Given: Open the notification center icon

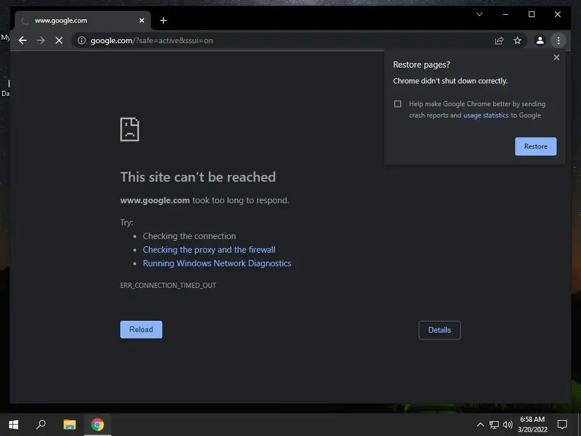Looking at the screenshot, I should point(562,425).
